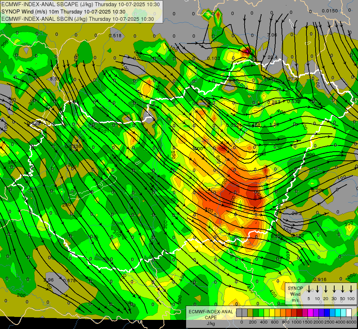Click the 30 m/s wind arrow in the legend
358x329 pixels.
[334, 289]
